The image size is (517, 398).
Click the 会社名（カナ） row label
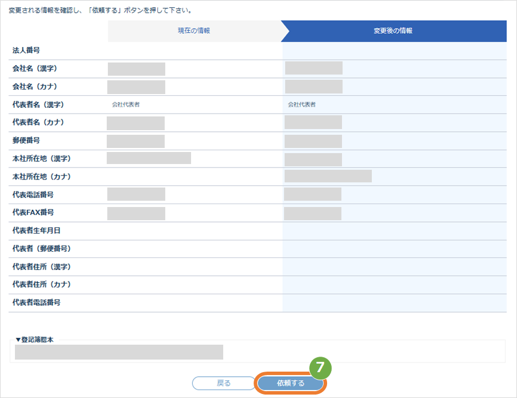pyautogui.click(x=34, y=87)
